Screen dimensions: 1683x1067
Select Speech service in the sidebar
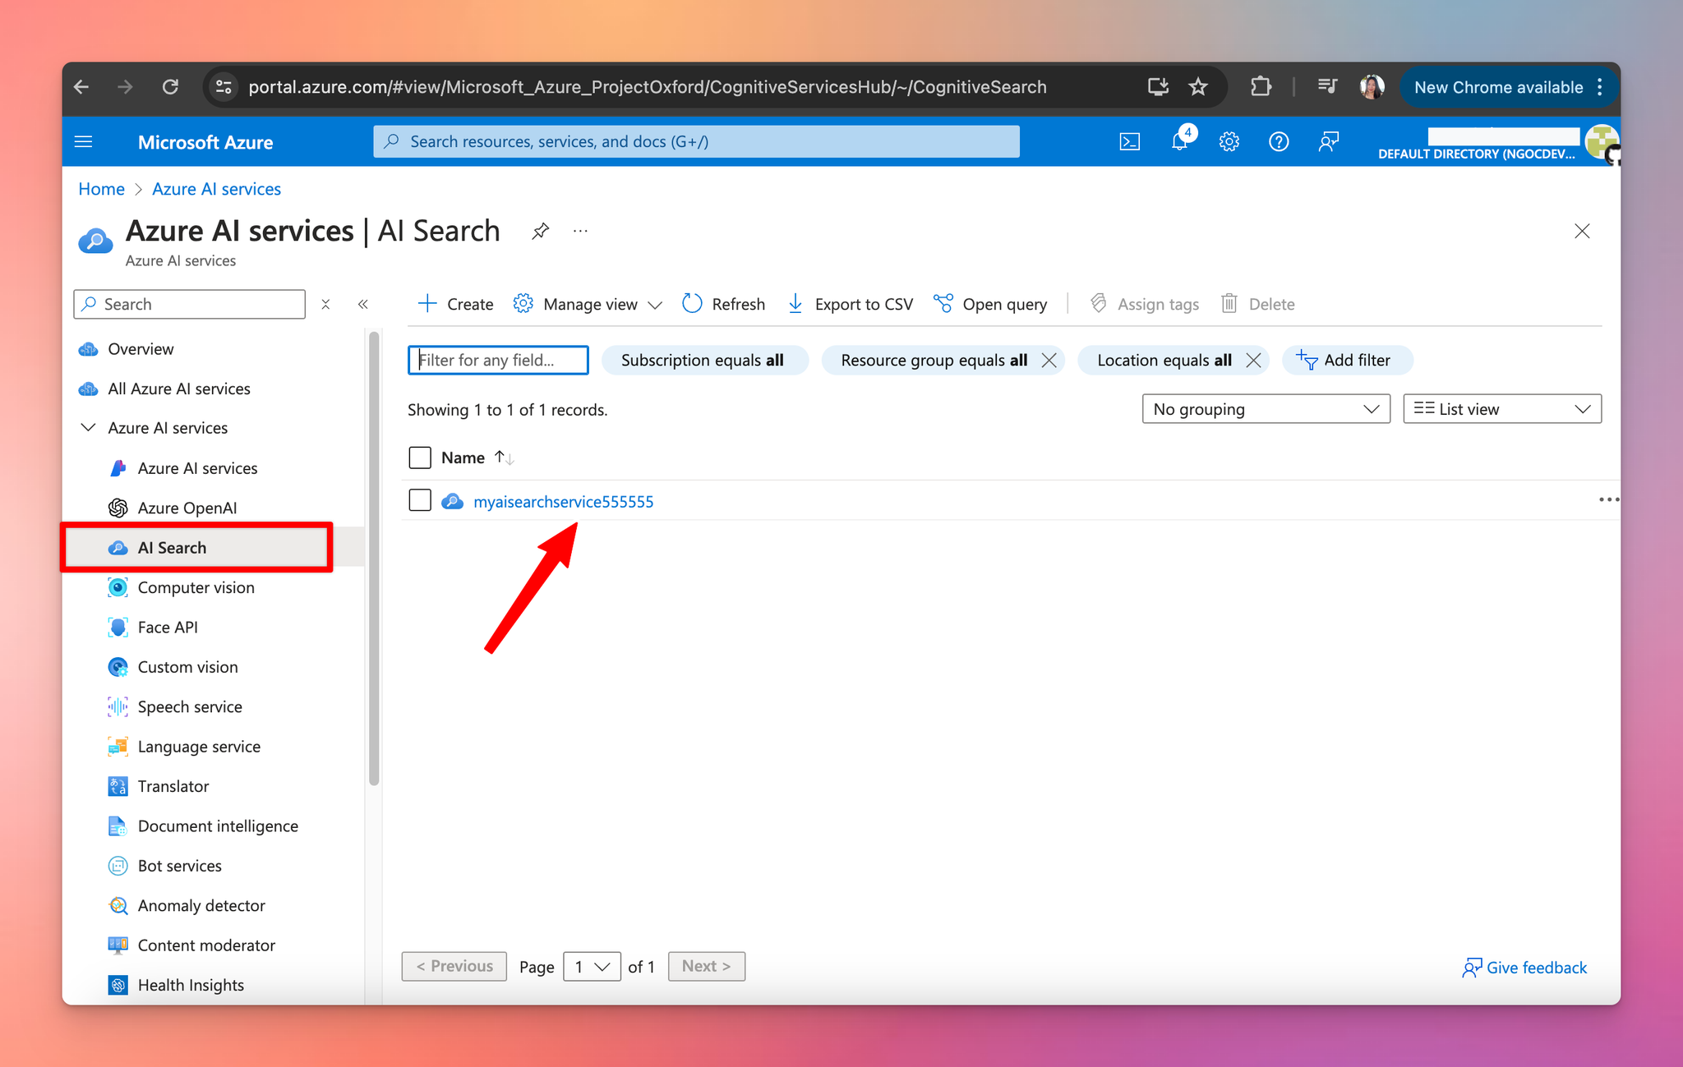point(190,707)
